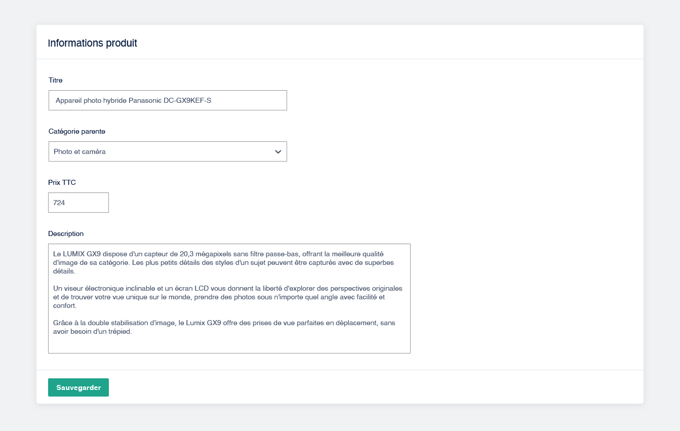Click the Titre input field
The height and width of the screenshot is (431, 680).
(168, 100)
